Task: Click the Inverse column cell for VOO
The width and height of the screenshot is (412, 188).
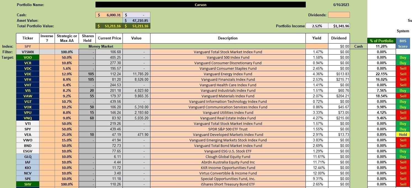Action: (x=47, y=57)
